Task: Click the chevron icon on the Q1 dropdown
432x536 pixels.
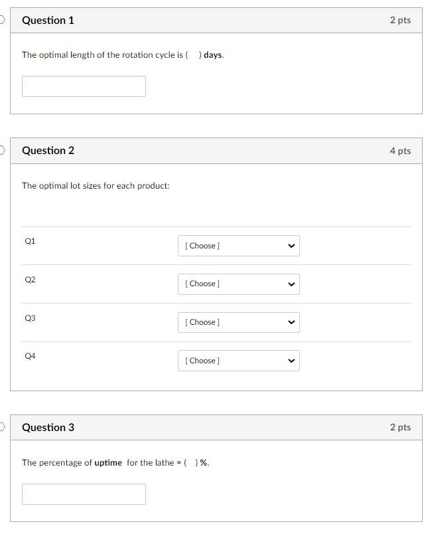Action: (x=291, y=245)
